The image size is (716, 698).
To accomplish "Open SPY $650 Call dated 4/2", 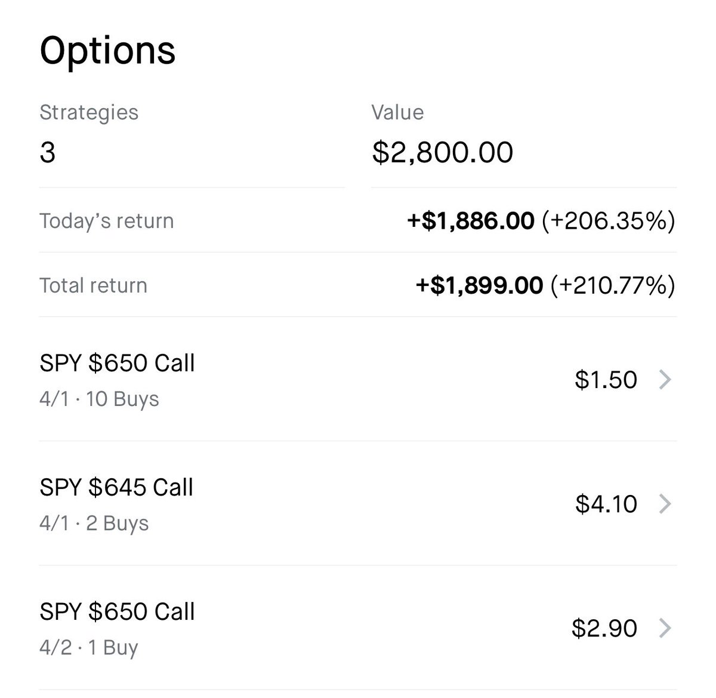I will pos(117,612).
